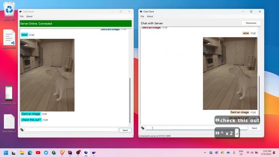Click Send button in Chat Server
The height and width of the screenshot is (157, 279).
(125, 130)
